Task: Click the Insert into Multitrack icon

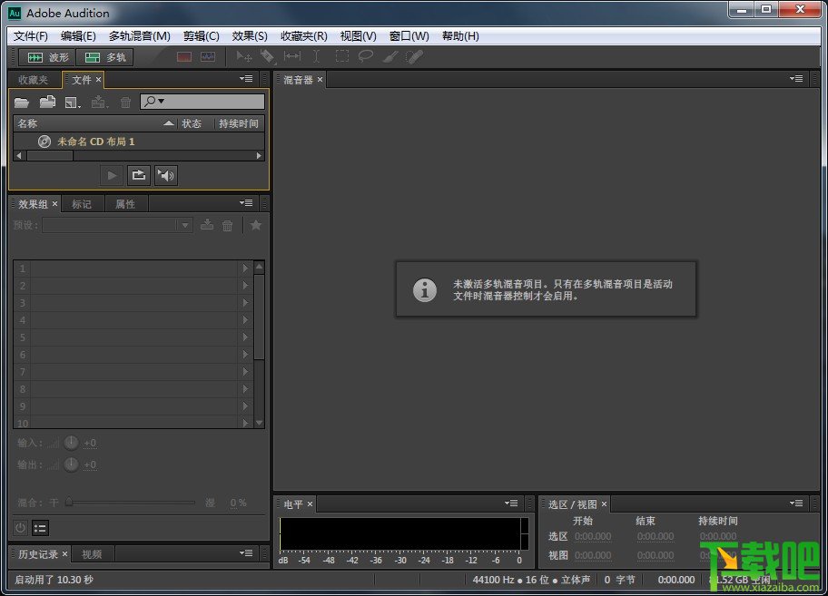Action: coord(99,102)
